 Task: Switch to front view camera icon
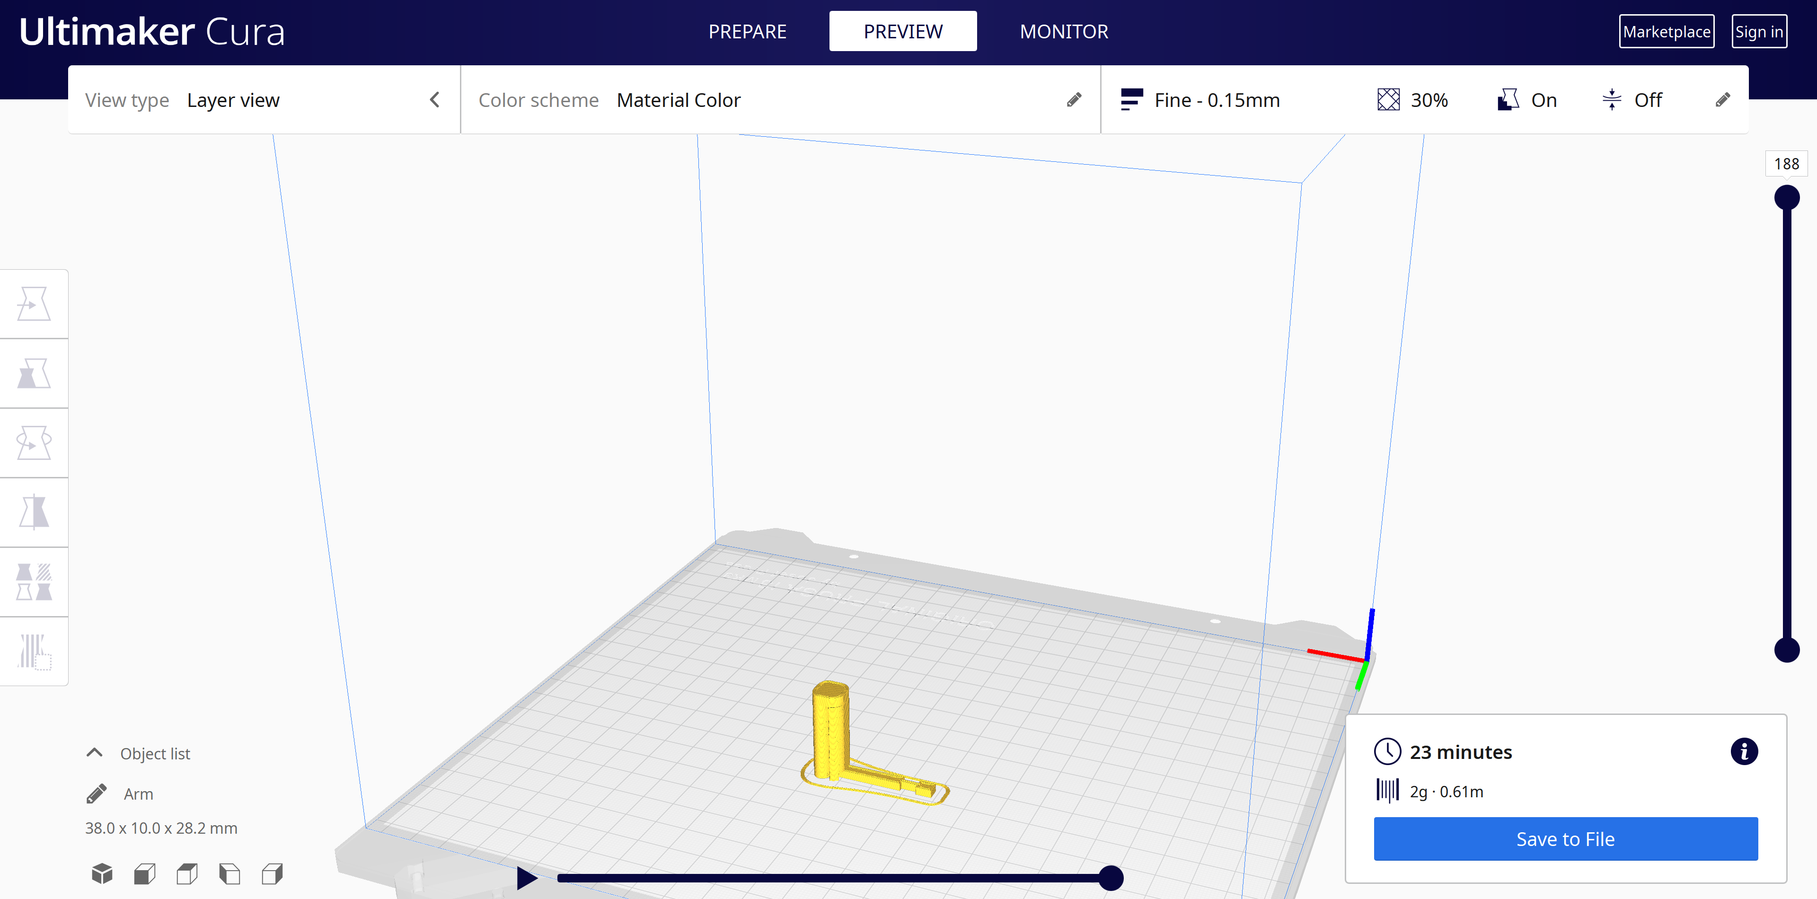pyautogui.click(x=145, y=873)
